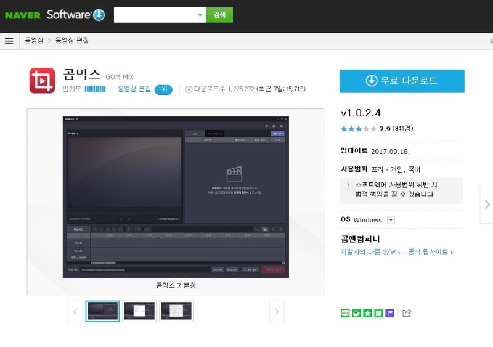The height and width of the screenshot is (347, 493).
Task: Click the 곰앤컴퍼니 developer name
Action: [x=361, y=239]
